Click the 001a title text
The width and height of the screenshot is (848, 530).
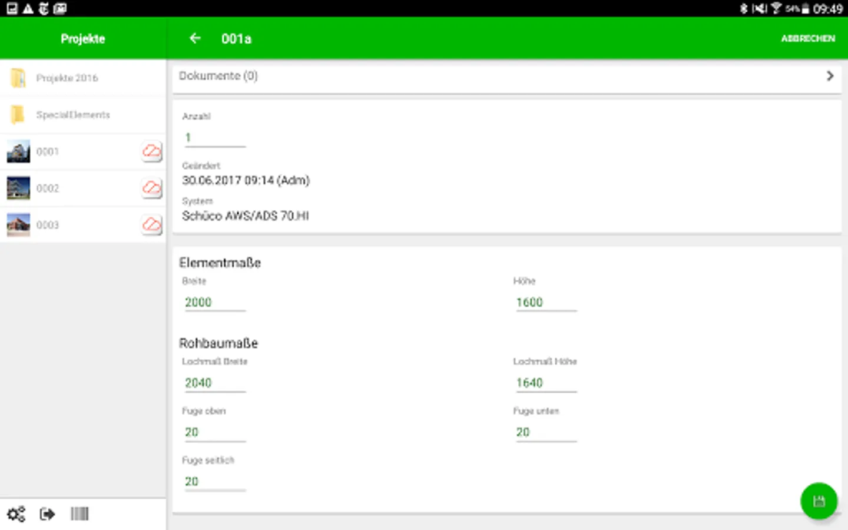click(x=236, y=39)
